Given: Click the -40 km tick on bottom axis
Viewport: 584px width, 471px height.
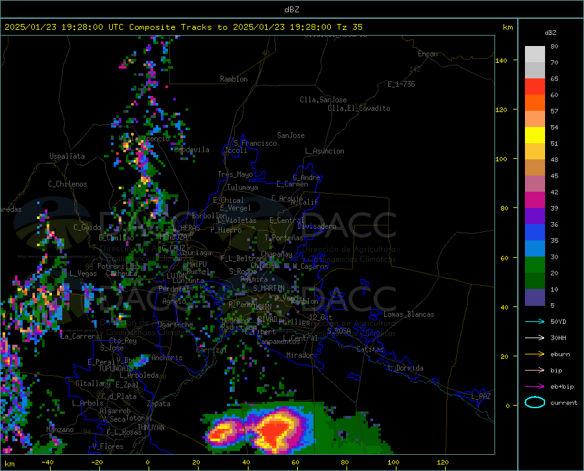Looking at the screenshot, I should coord(47,462).
